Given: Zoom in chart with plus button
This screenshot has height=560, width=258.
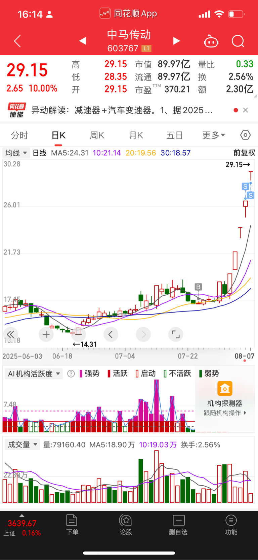Looking at the screenshot, I should click(46, 334).
